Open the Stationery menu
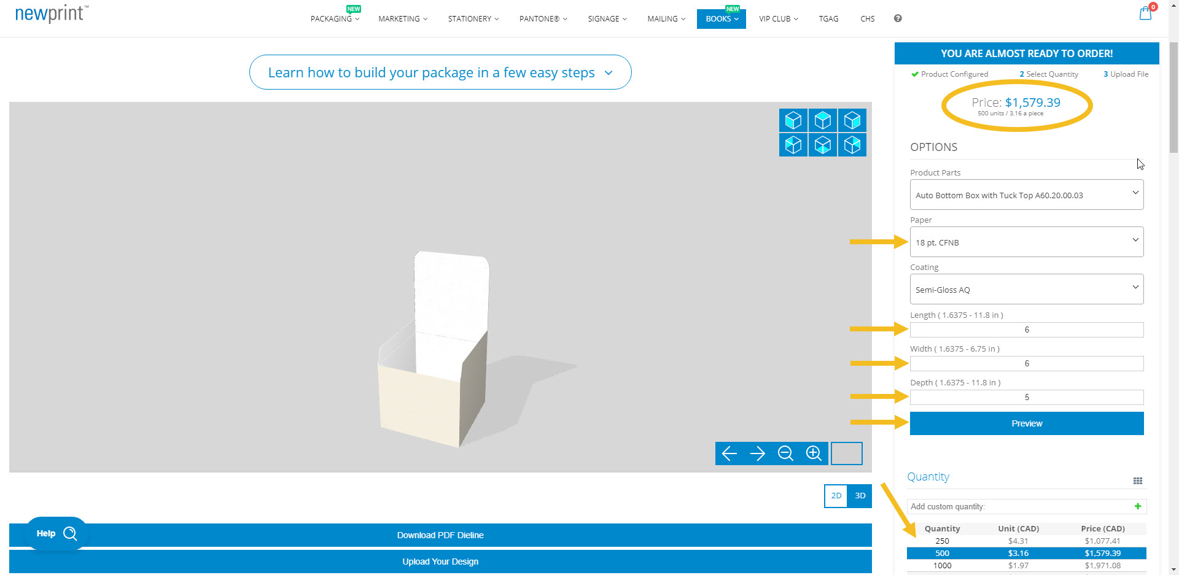Viewport: 1179px width, 575px height. (x=473, y=18)
